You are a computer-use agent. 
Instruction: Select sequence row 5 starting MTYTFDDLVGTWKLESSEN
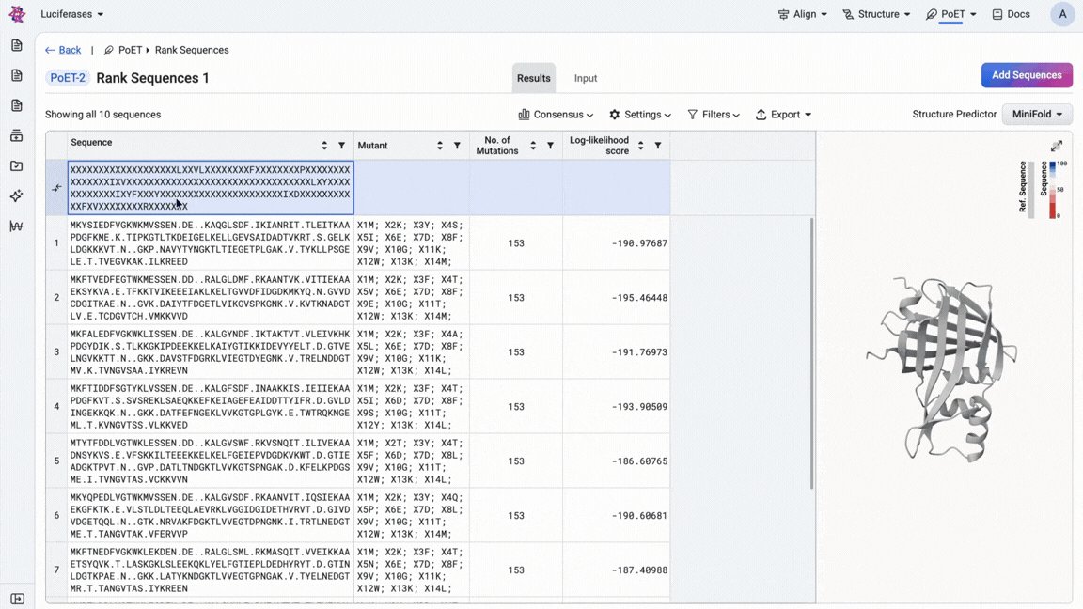tap(211, 461)
